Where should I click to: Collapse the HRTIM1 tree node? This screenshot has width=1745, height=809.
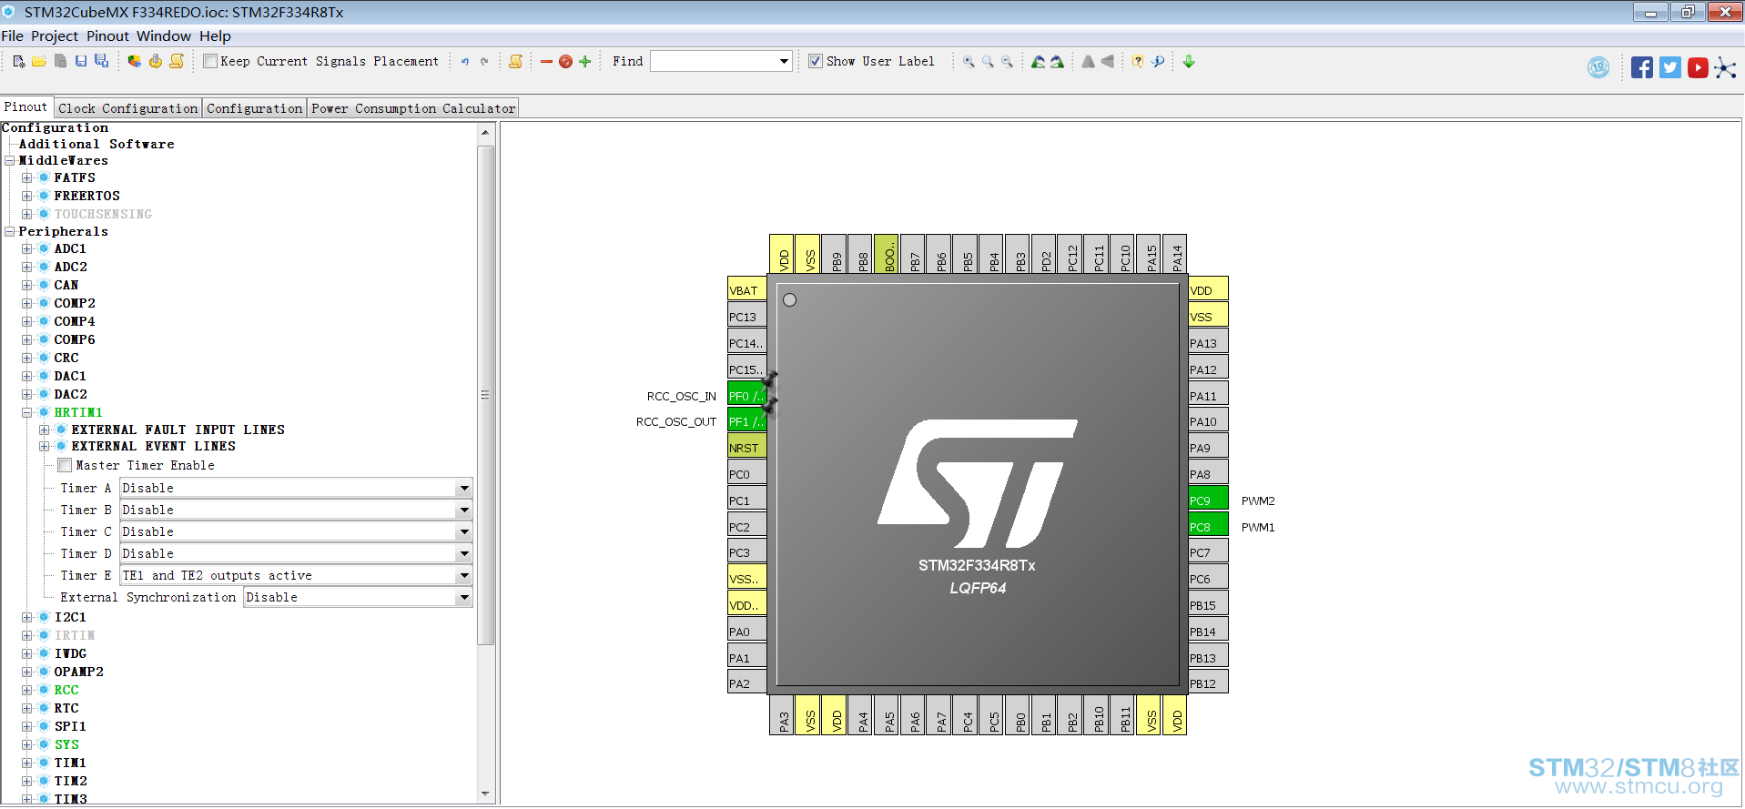tap(27, 412)
